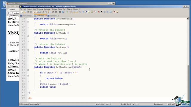Screen dimensions: 191x107
Task: Zoom out using the toolbar icon
Action: [70, 12]
